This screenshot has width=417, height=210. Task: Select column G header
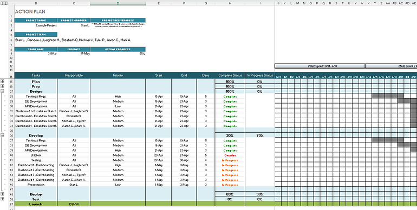206,3
